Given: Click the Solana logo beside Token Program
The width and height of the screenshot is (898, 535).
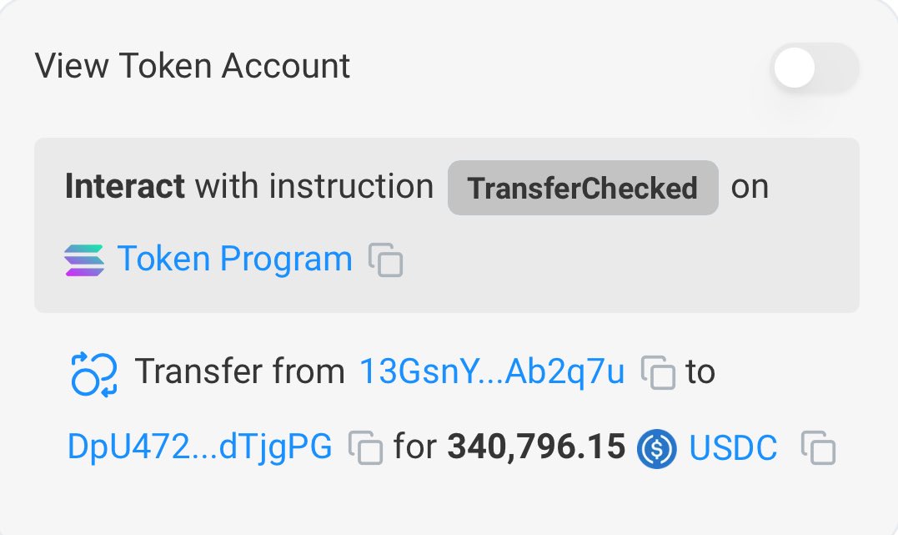Looking at the screenshot, I should (x=84, y=260).
